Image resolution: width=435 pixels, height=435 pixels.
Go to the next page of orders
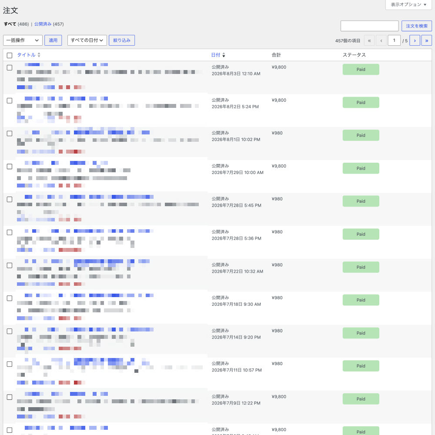[x=415, y=40]
